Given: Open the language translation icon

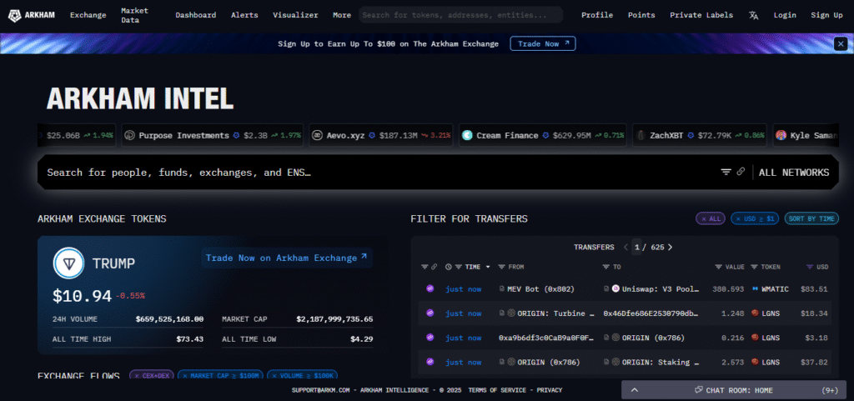Looking at the screenshot, I should pyautogui.click(x=753, y=15).
